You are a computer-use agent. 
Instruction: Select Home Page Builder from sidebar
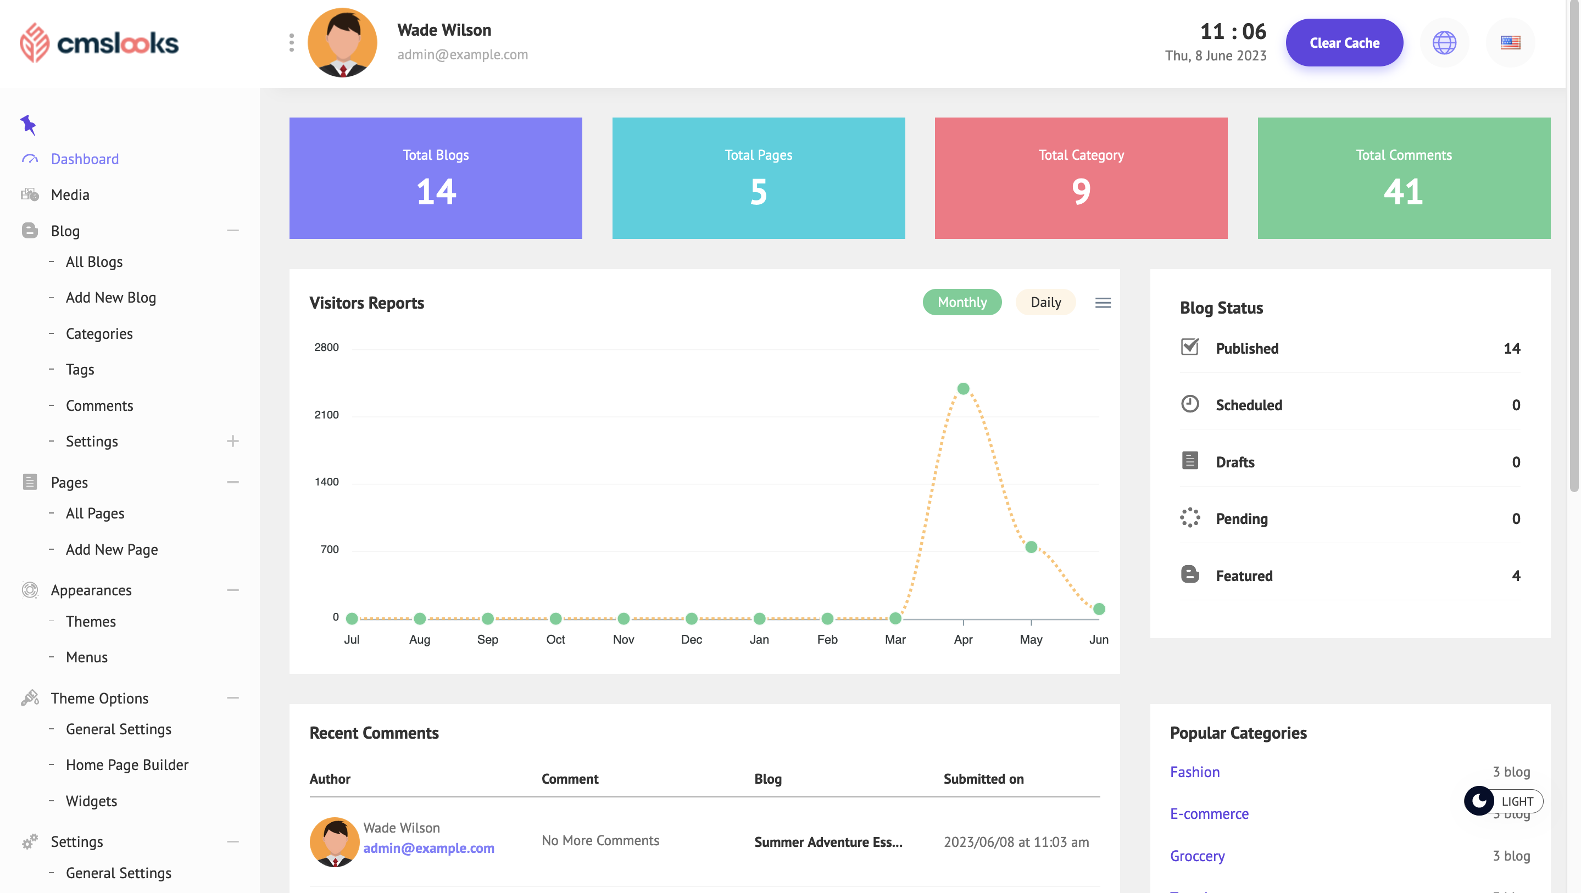[126, 764]
